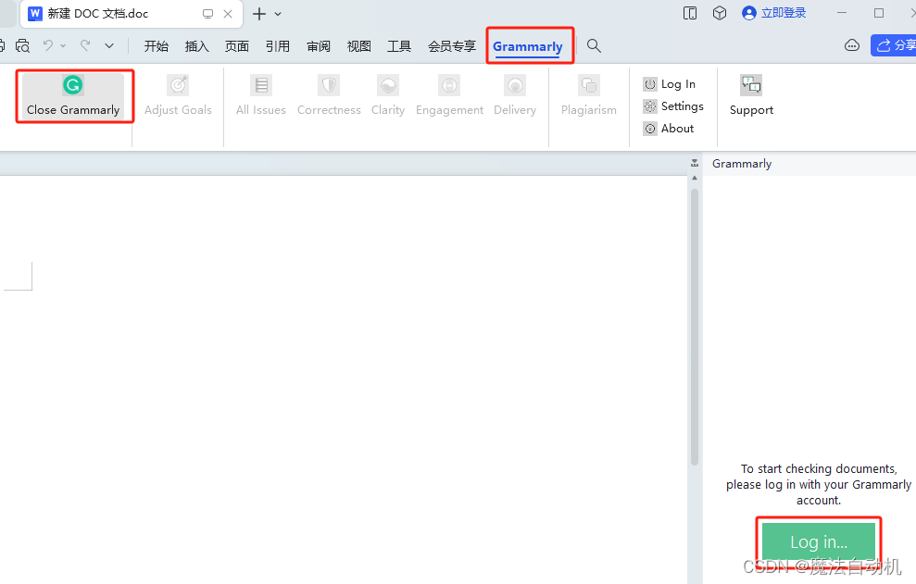
Task: Show All Issues in Grammarly ribbon
Action: [261, 96]
